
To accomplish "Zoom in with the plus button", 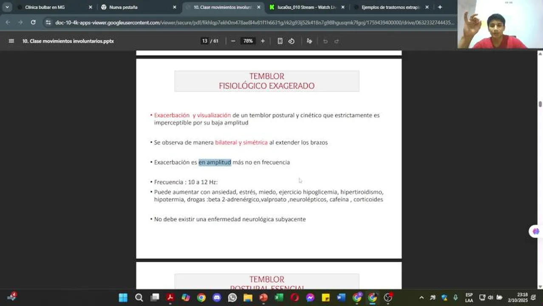I will [x=263, y=41].
